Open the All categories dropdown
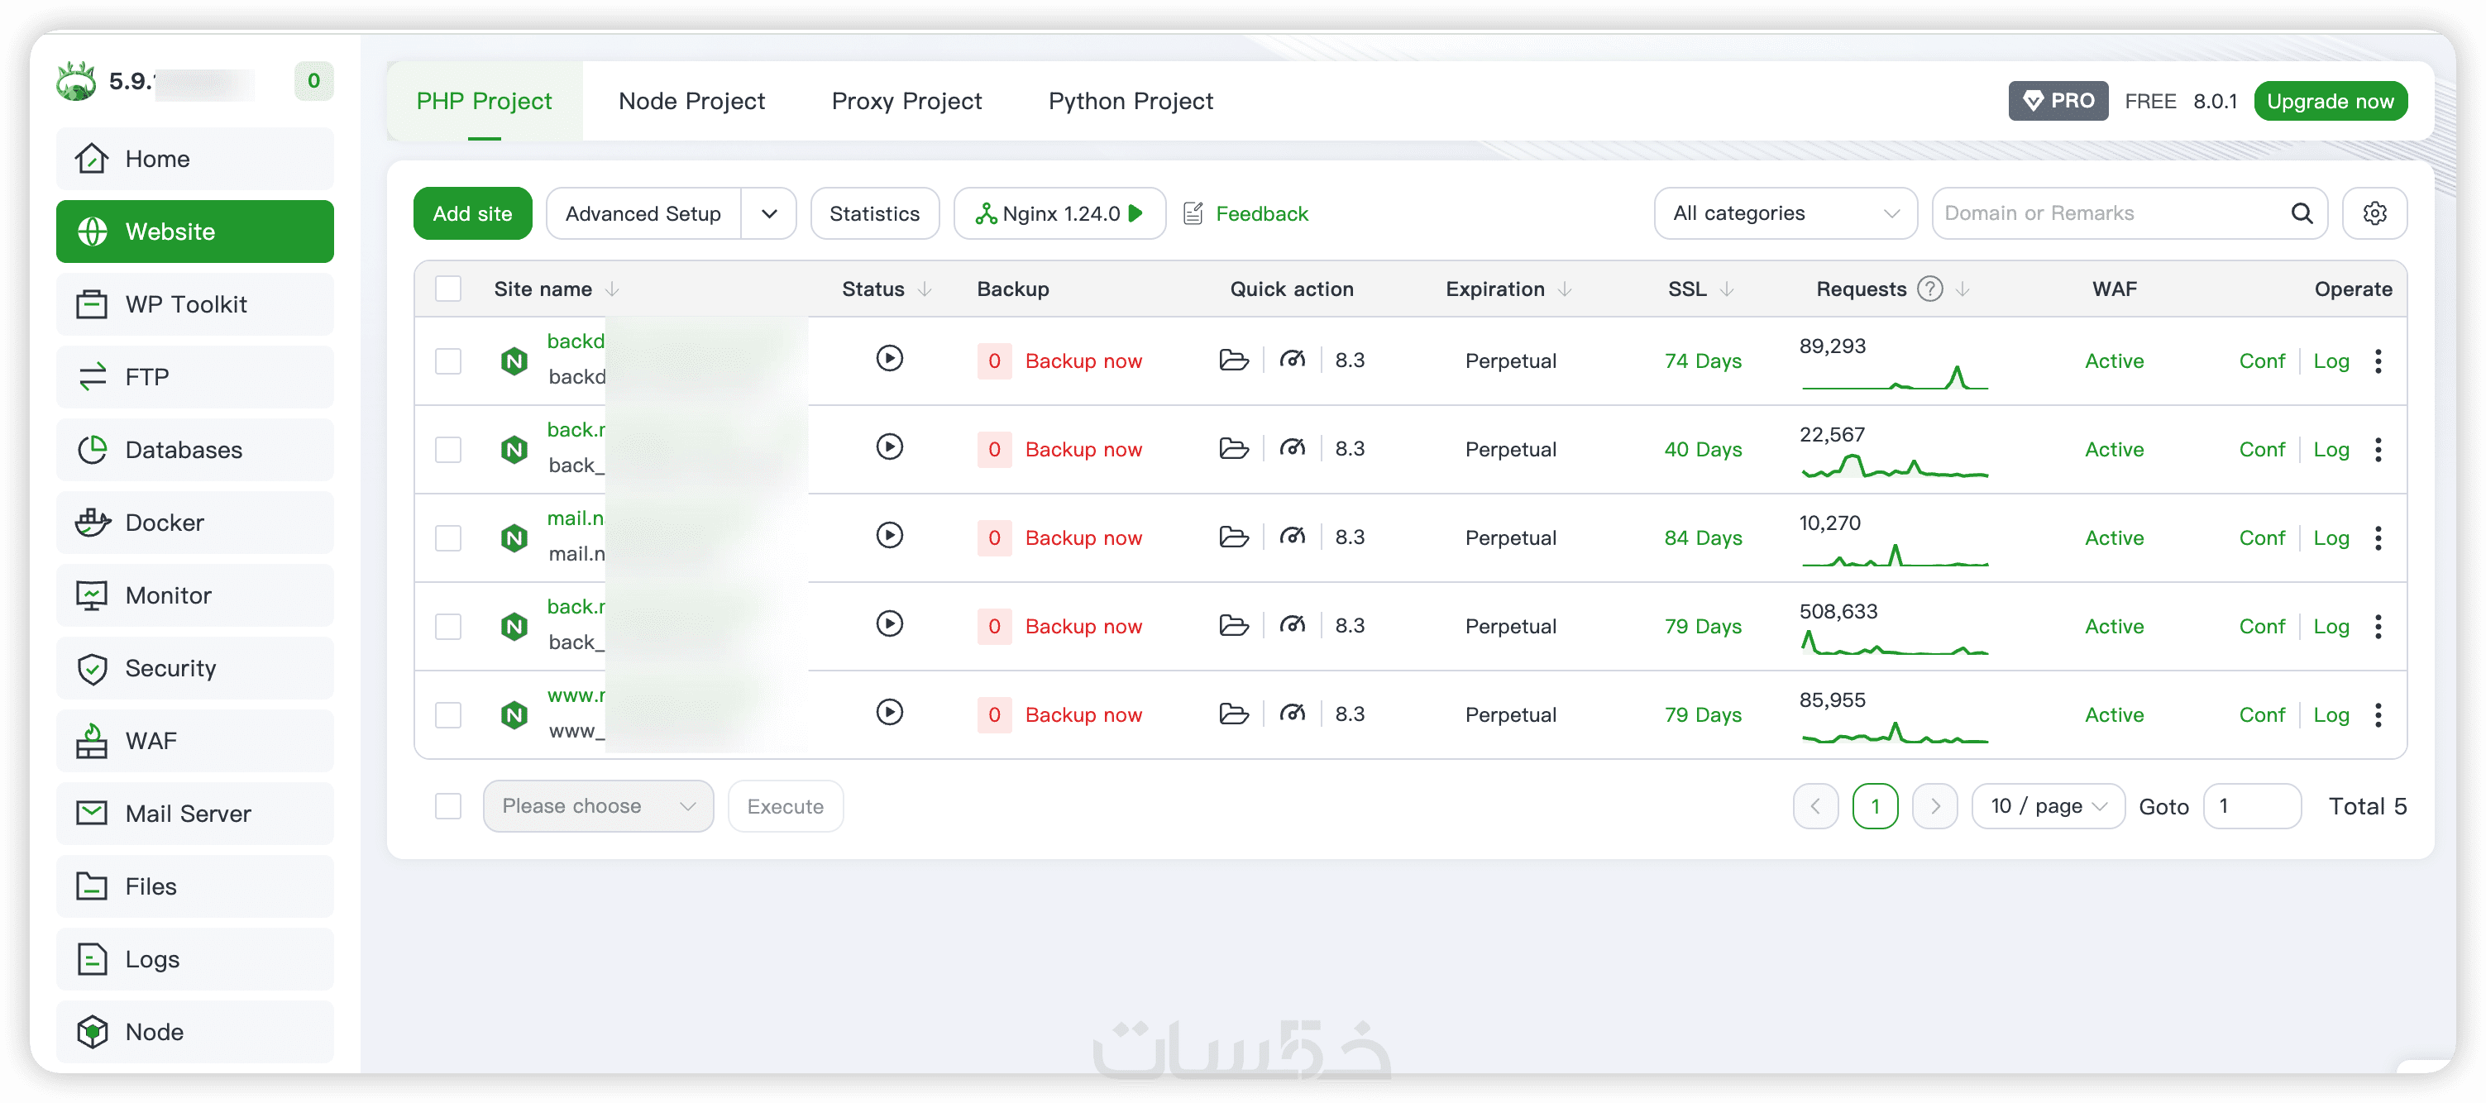 [1785, 213]
